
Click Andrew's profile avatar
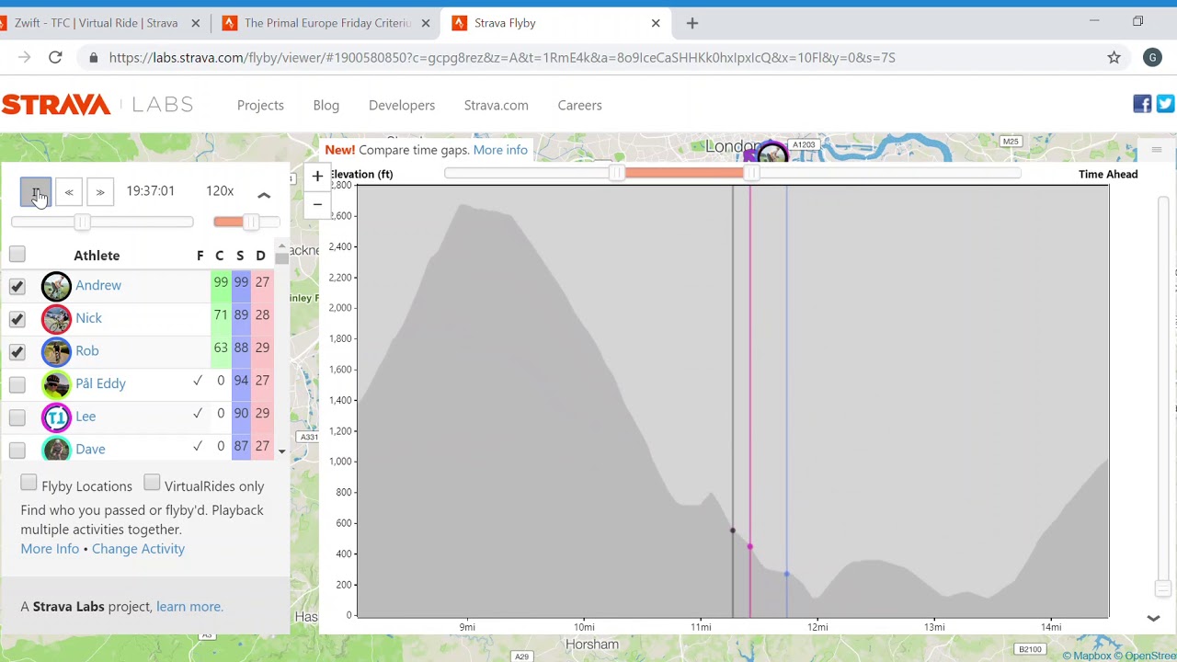[x=56, y=286]
